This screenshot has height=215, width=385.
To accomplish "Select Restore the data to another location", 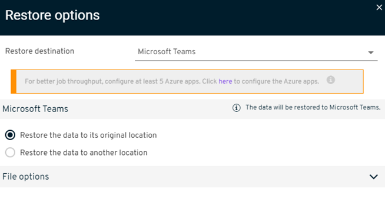I will pos(10,153).
